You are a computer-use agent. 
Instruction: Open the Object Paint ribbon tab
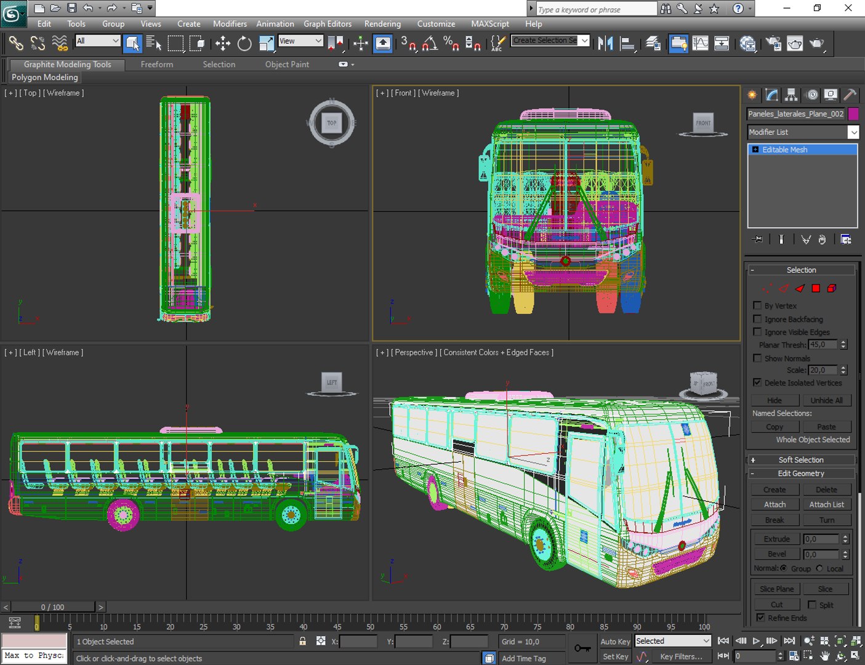pos(287,64)
